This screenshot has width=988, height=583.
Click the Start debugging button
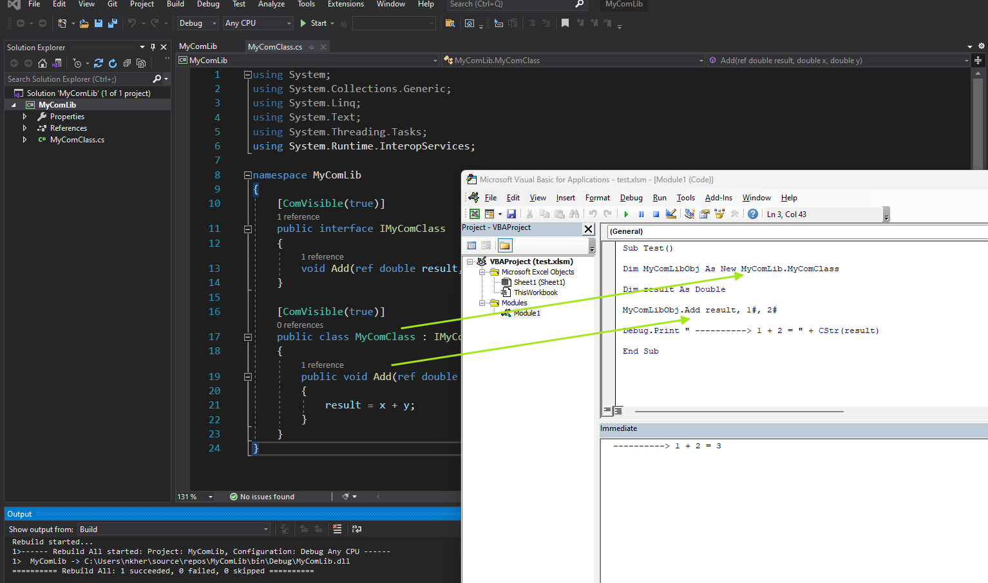[314, 23]
